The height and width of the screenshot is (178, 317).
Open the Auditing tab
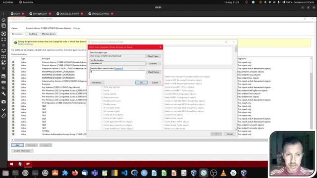pyautogui.click(x=33, y=34)
